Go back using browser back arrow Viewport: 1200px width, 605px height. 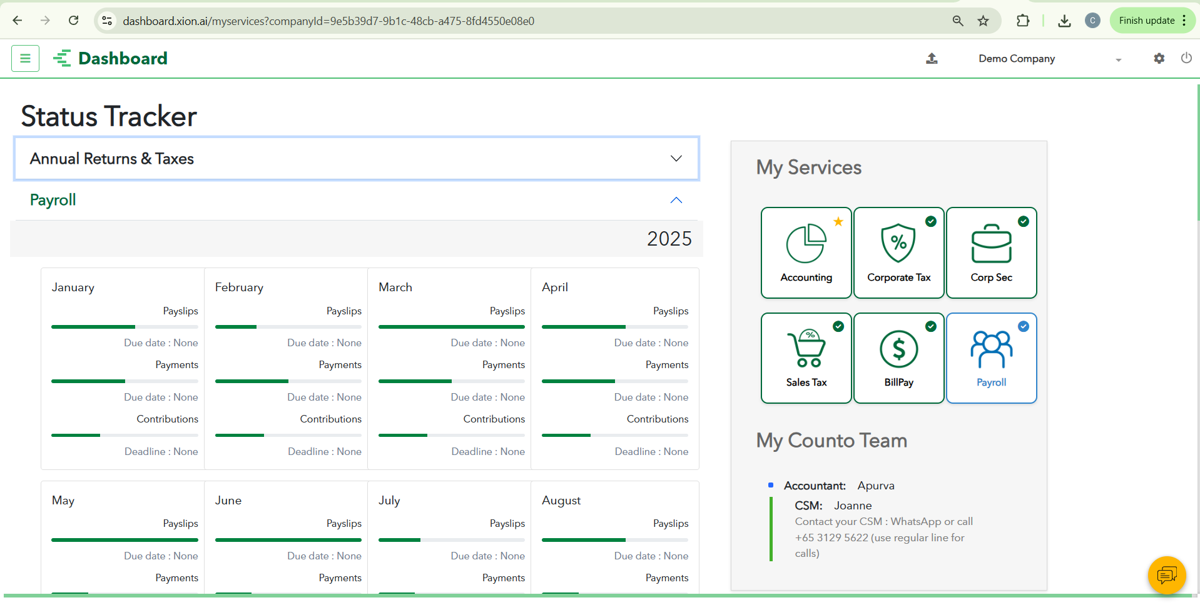pos(18,21)
